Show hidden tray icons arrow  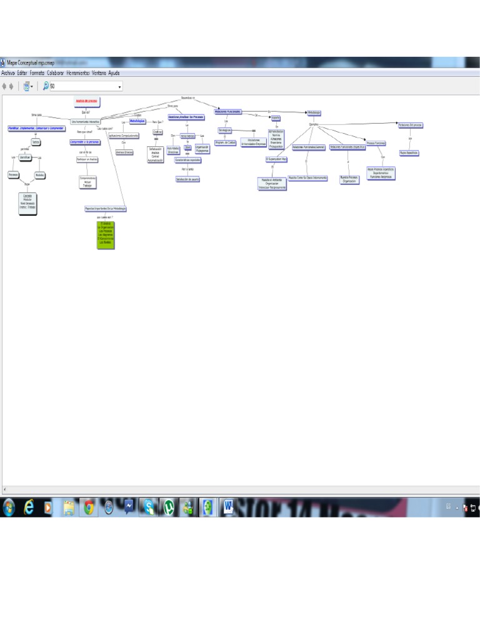[457, 508]
